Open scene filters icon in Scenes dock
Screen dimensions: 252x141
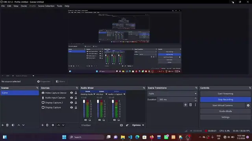click(13, 125)
